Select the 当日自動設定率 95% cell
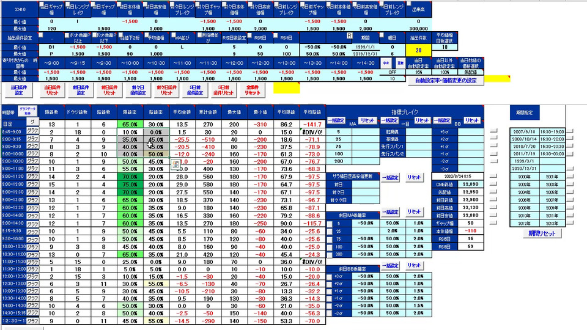Viewport: 587px width, 330px height. coord(418,72)
